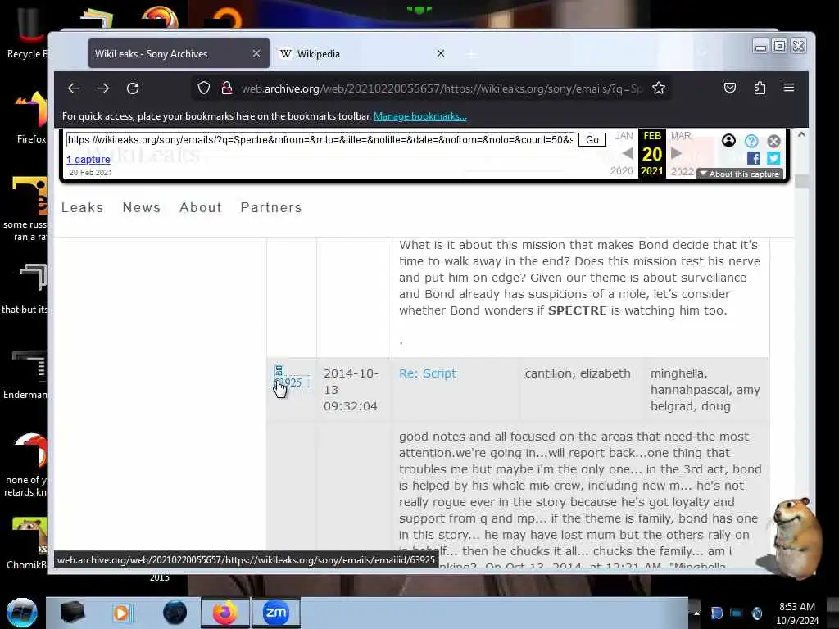Open Wayback user account icon
Screen dimensions: 839x629
point(728,141)
